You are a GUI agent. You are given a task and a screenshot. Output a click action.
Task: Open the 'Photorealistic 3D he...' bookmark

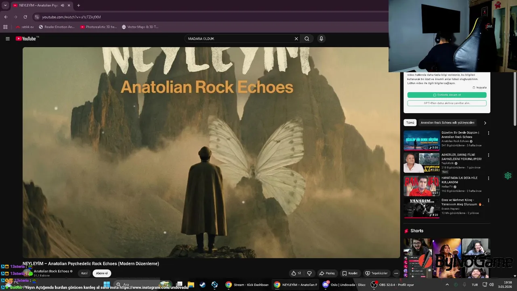[99, 27]
